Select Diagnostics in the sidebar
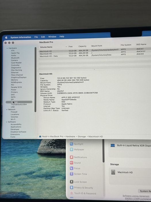The height and width of the screenshot is (202, 151). click(16, 68)
